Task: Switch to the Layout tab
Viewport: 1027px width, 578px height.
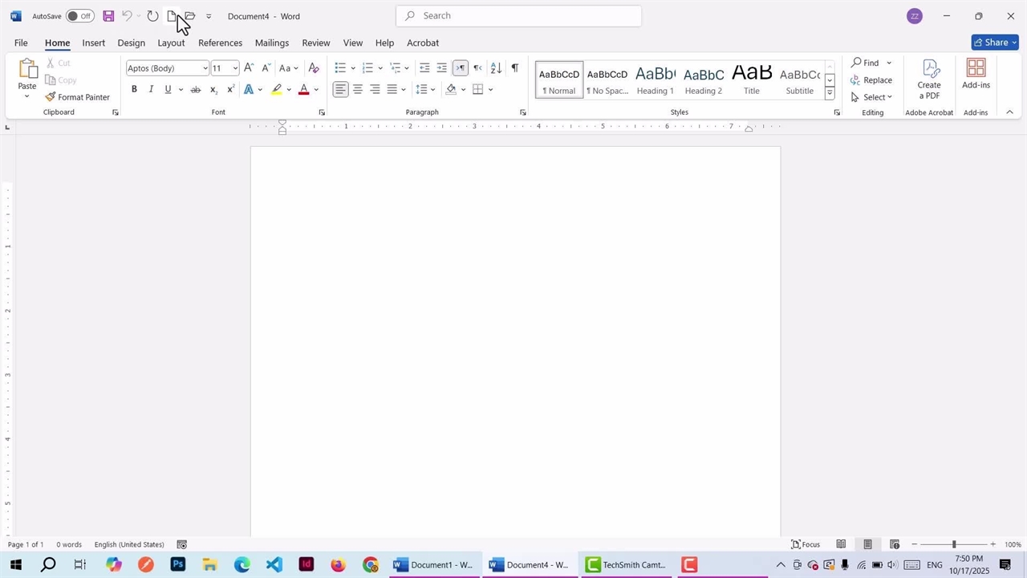Action: (x=171, y=43)
